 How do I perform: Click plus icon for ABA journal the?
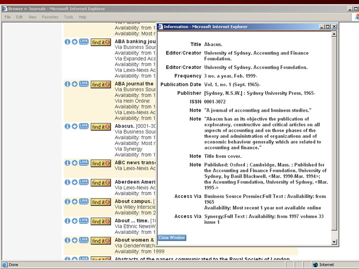point(75,84)
